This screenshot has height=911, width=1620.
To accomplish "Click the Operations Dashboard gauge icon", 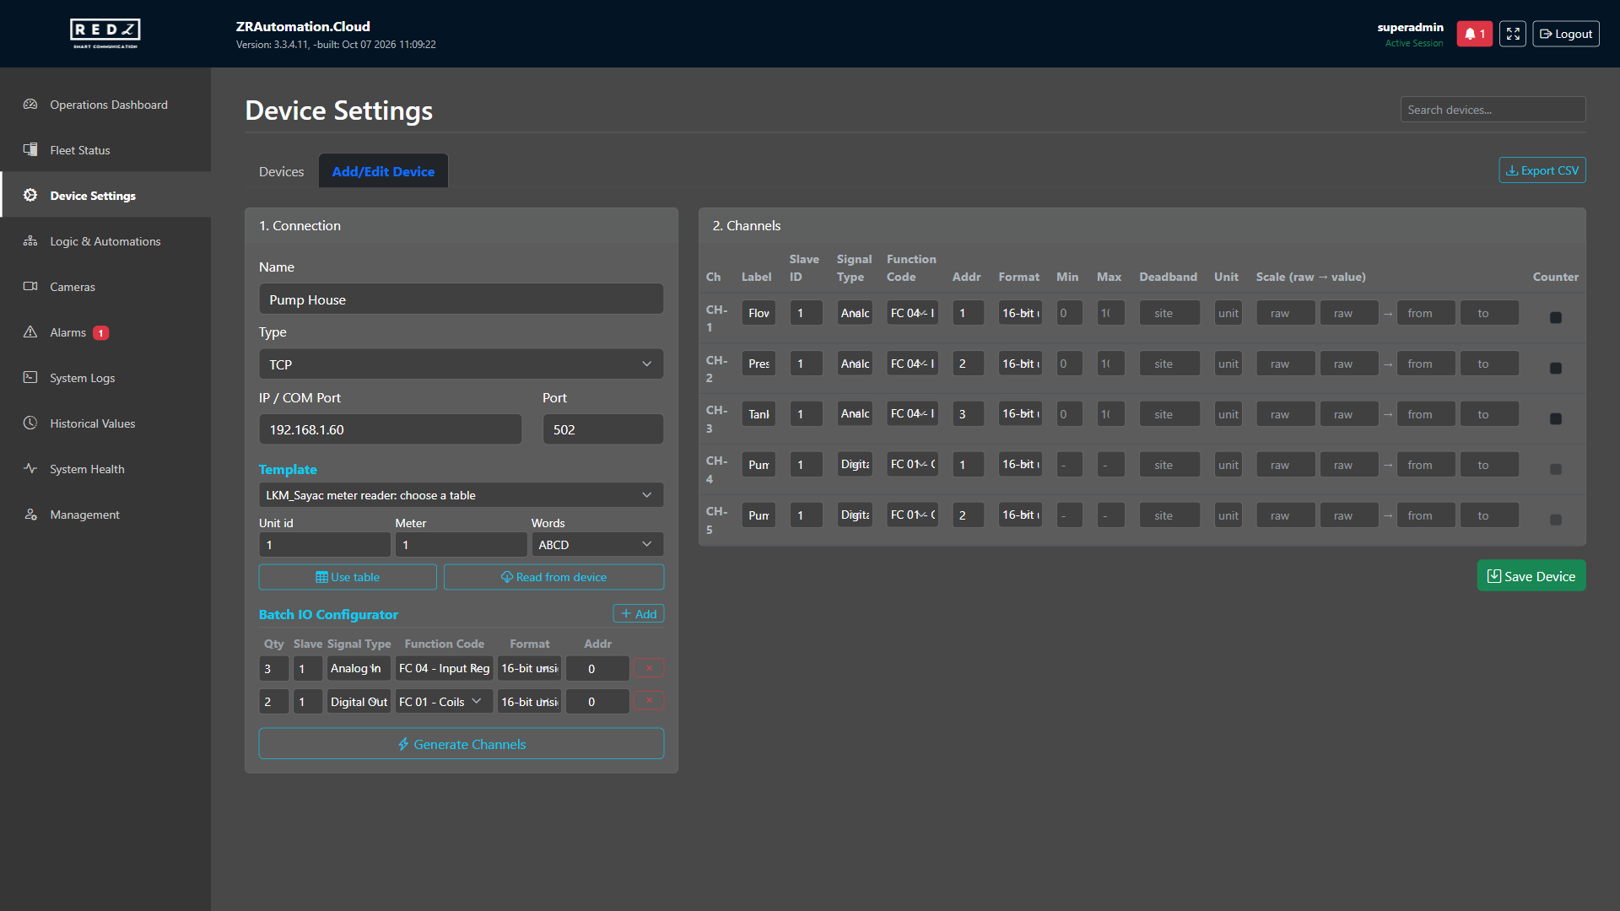I will tap(30, 105).
